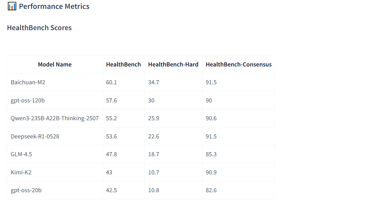Click Baichuan-M2's HealthBench-Hard score of 34.7
The height and width of the screenshot is (210, 380).
click(x=153, y=82)
